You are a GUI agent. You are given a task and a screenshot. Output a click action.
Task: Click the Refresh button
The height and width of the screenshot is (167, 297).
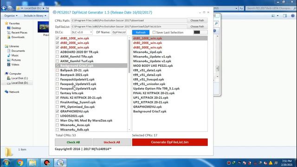[141, 32]
